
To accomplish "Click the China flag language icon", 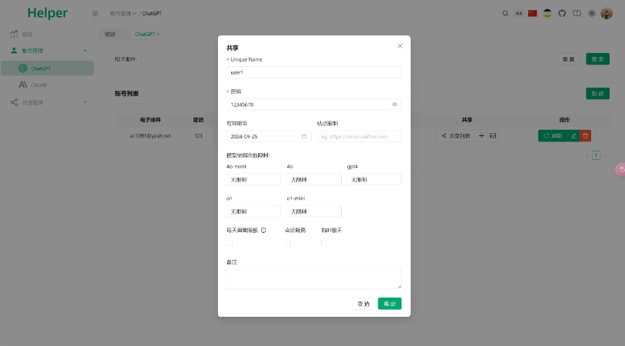I will 533,13.
